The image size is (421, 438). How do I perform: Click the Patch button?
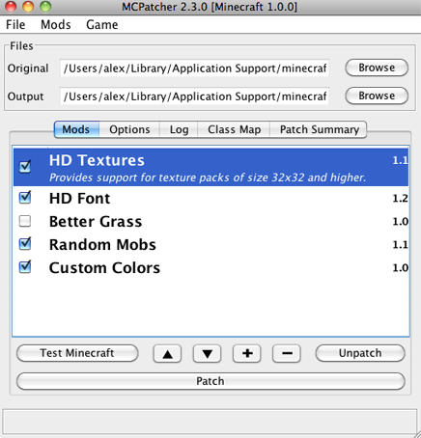210,381
